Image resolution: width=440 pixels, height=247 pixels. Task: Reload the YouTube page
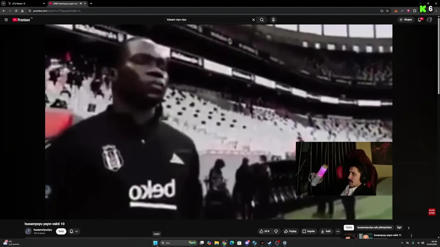(16, 11)
